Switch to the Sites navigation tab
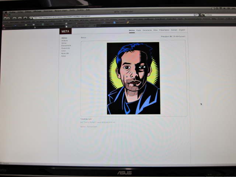Image resolution: width=236 pixels, height=177 pixels. (156, 30)
